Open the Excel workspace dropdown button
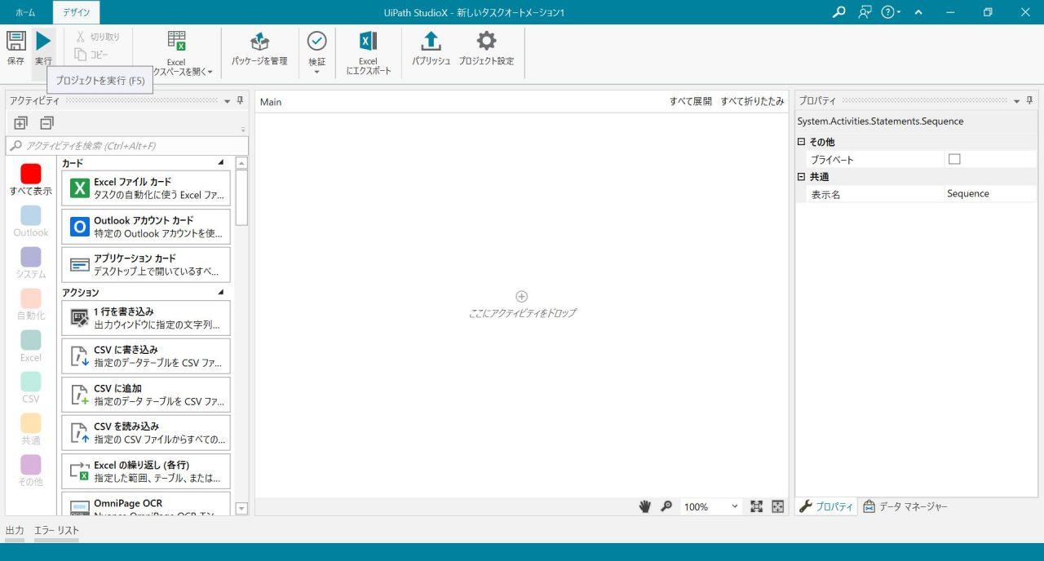This screenshot has width=1044, height=561. coord(176,54)
